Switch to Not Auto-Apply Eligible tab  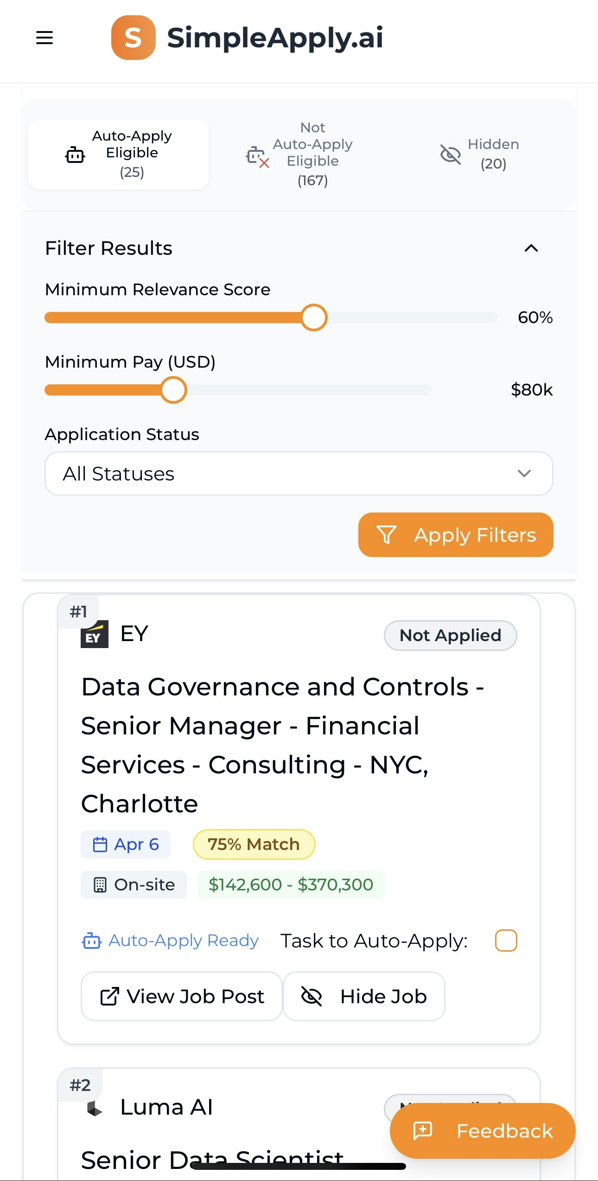tap(299, 154)
